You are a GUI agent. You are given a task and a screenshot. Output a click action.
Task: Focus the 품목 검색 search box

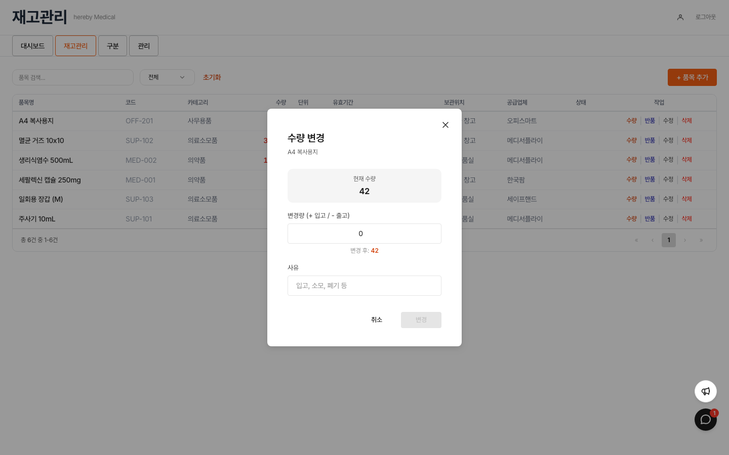[x=73, y=77]
